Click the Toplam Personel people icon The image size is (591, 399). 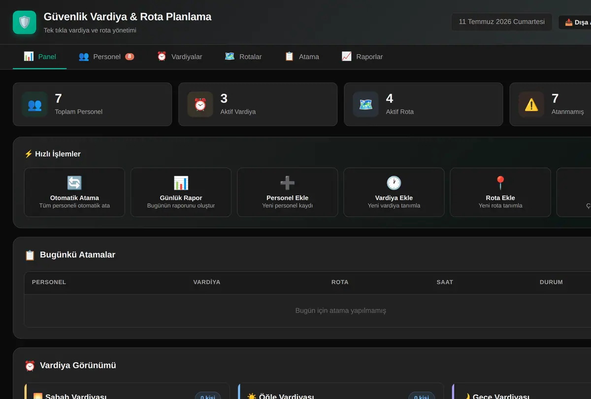(x=34, y=104)
